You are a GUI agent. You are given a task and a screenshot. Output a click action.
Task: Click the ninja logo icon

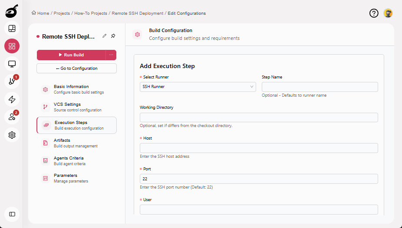[12, 11]
